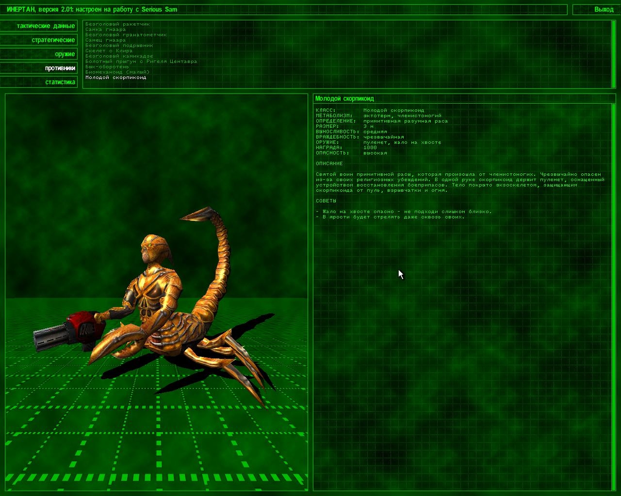This screenshot has width=621, height=496.
Task: Click the ВЫНОСЛИВОСТЬ: средняя line
Action: 351,131
